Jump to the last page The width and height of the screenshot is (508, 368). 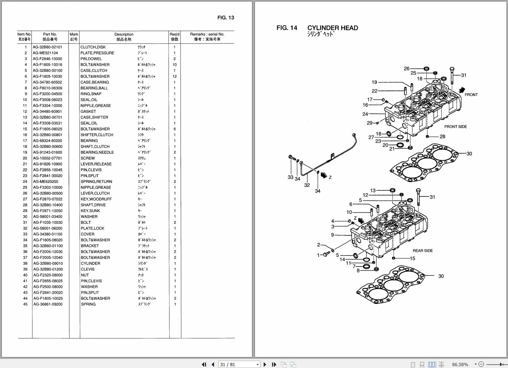pos(274,364)
